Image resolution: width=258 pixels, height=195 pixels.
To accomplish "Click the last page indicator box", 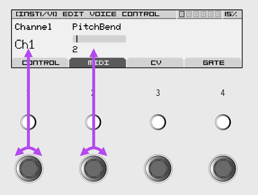I will (218, 14).
